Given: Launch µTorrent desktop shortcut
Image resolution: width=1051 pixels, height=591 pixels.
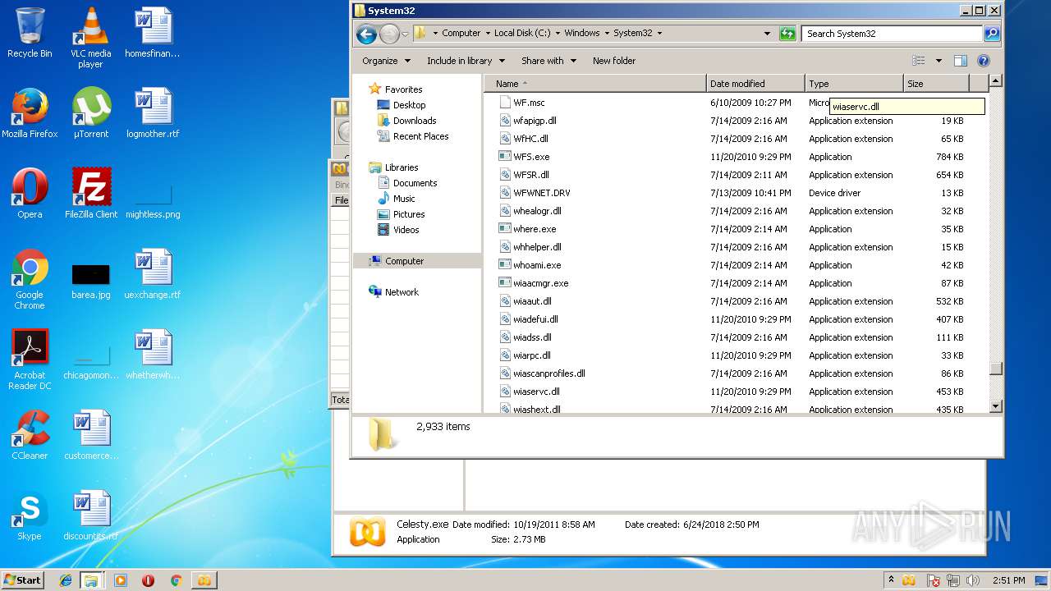Looking at the screenshot, I should click(91, 113).
